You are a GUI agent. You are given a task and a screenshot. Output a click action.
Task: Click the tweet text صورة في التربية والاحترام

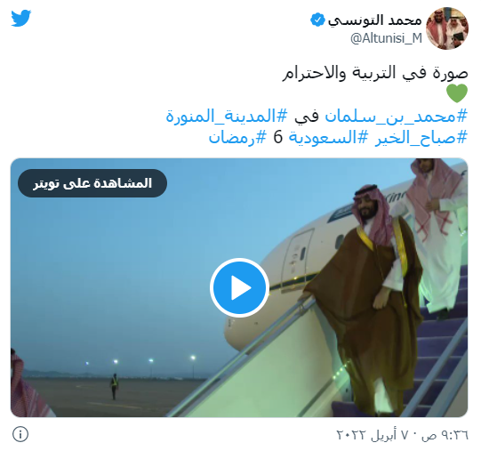click(x=375, y=73)
